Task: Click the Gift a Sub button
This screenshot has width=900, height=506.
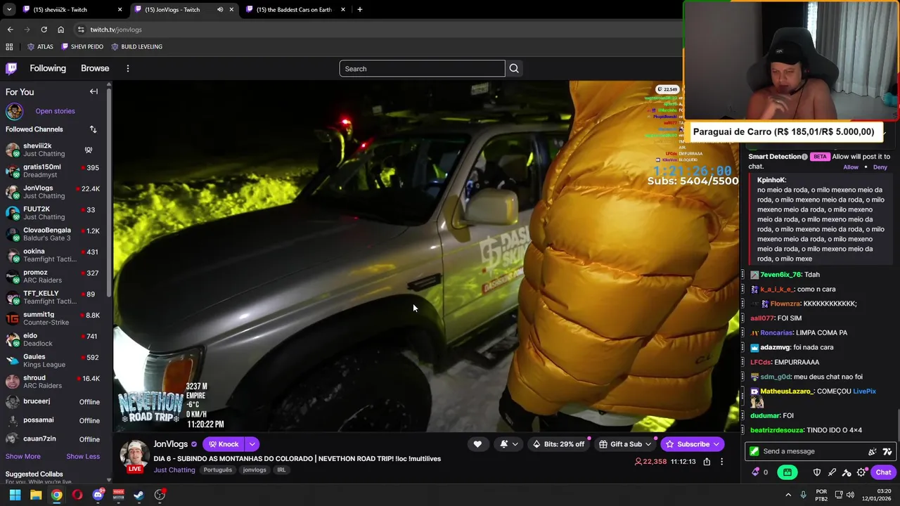Action: click(x=625, y=444)
